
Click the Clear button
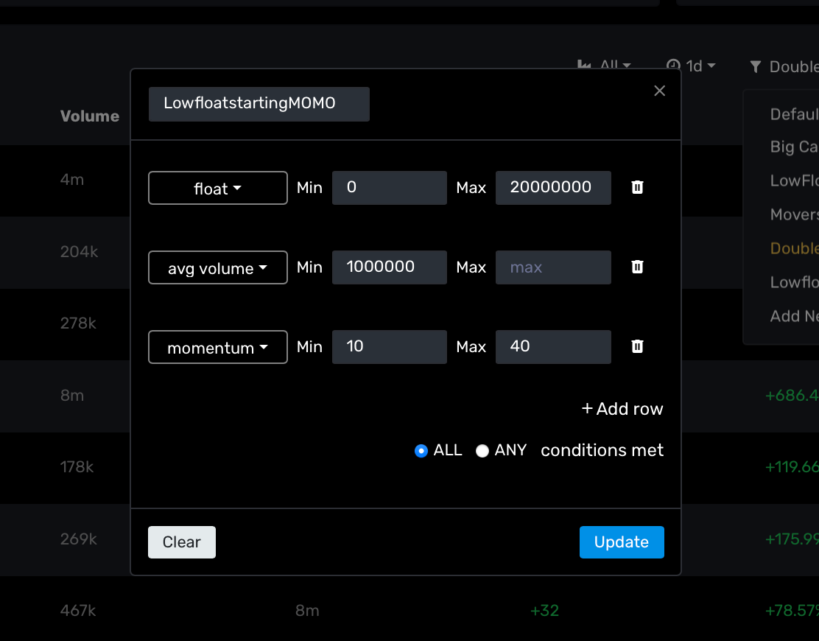coord(181,542)
